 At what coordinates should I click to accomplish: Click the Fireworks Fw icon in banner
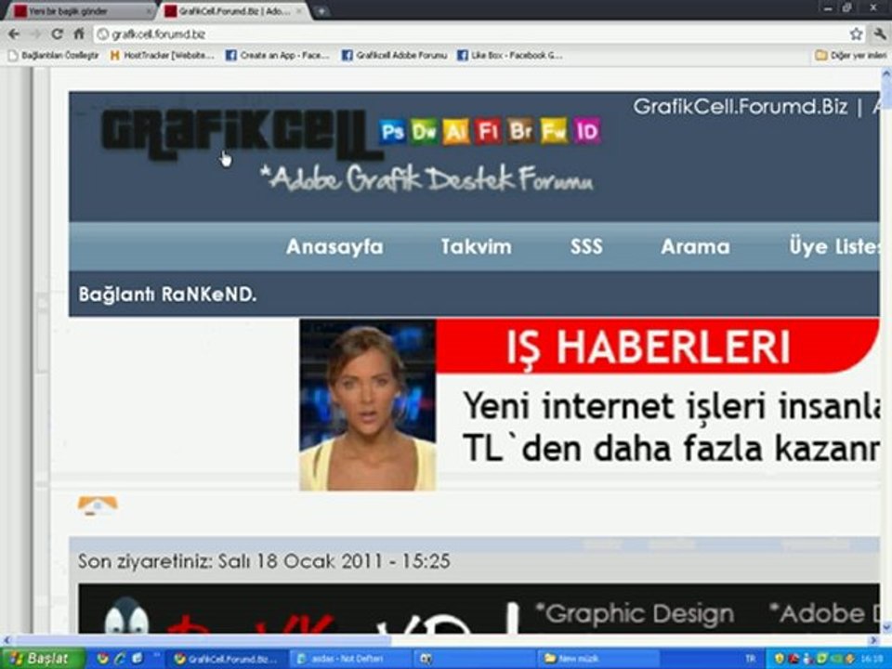coord(554,131)
